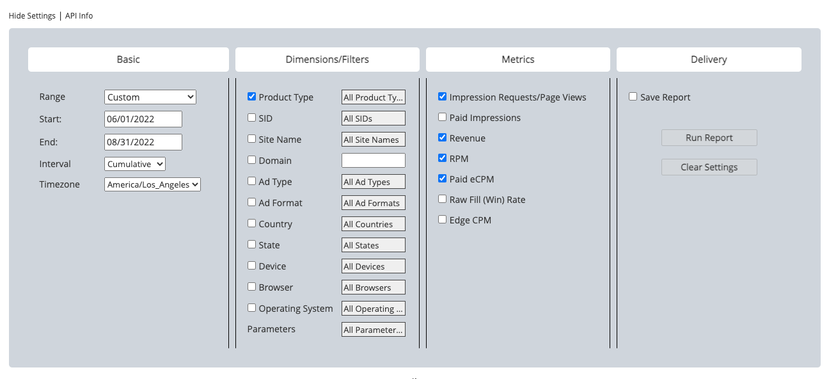Viewport: 829px width, 379px height.
Task: Click the End date input field
Action: [x=143, y=142]
